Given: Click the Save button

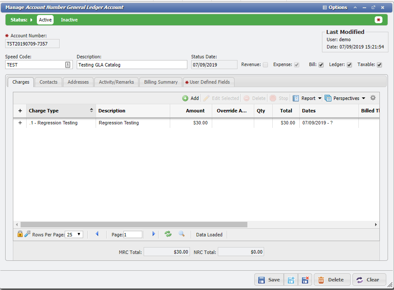Looking at the screenshot, I should pyautogui.click(x=269, y=280).
